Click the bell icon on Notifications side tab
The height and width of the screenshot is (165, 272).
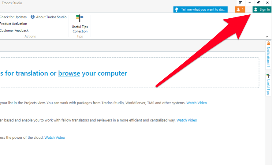pos(268,43)
